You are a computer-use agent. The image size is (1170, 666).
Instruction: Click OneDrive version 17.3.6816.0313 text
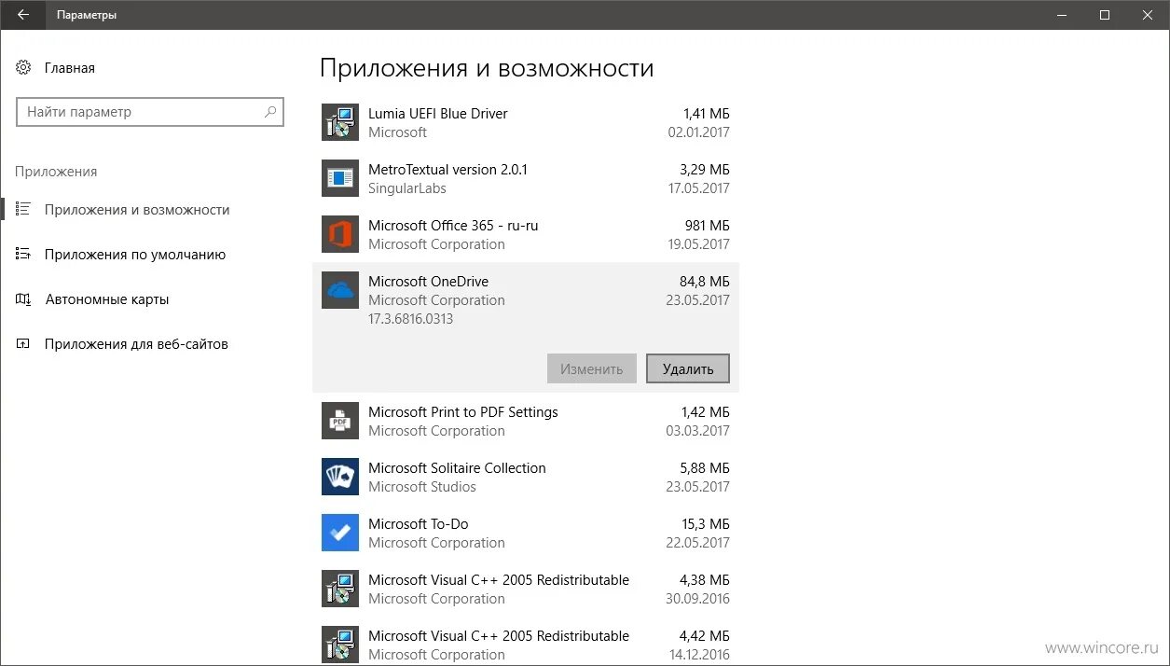pyautogui.click(x=411, y=319)
